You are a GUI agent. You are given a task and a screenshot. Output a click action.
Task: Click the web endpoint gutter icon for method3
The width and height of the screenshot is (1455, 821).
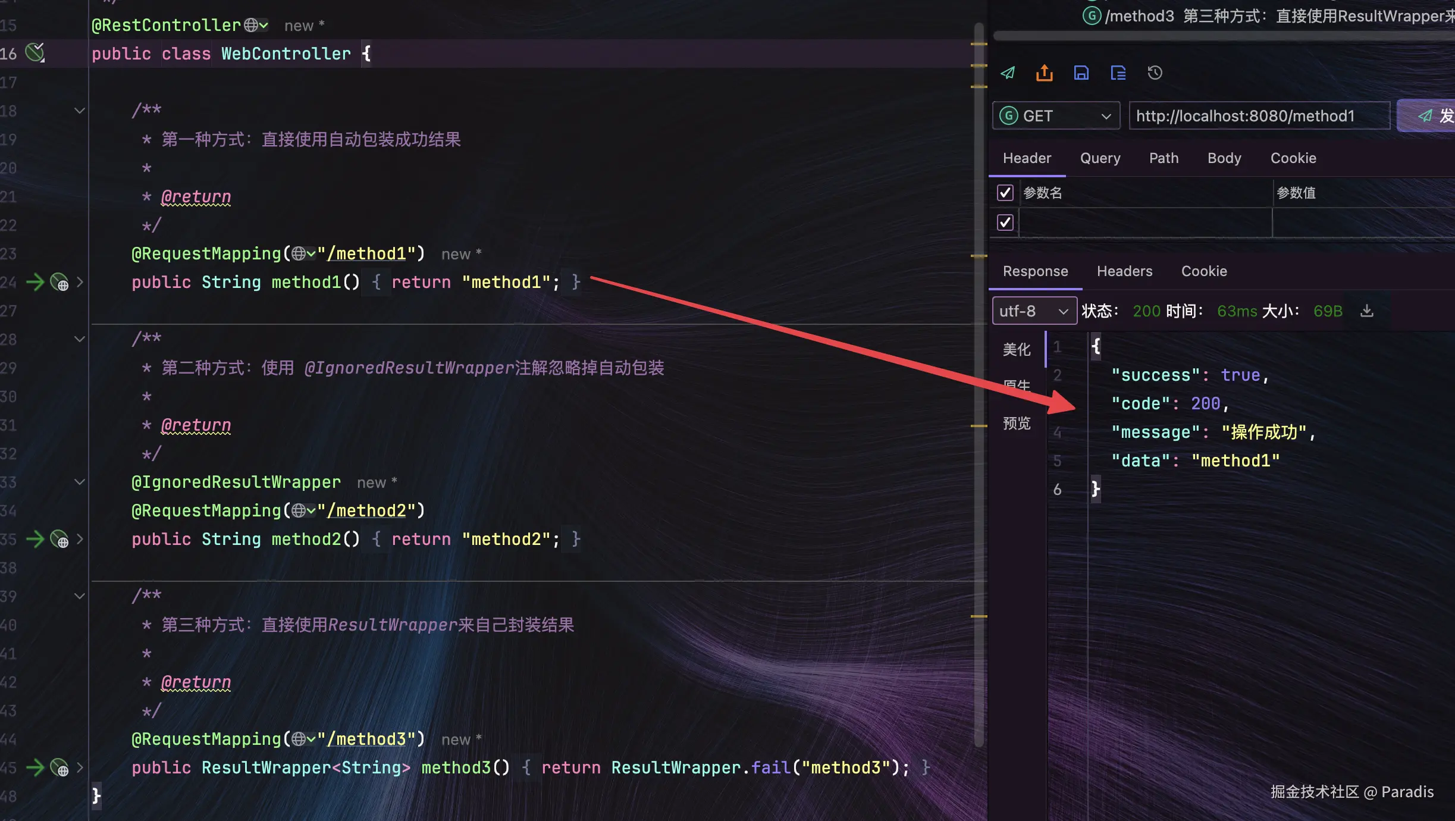59,768
